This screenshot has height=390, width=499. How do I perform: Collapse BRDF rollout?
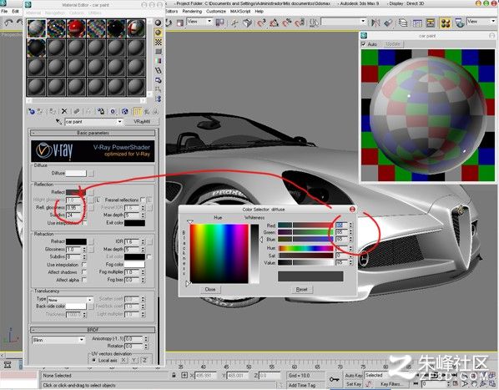click(93, 330)
